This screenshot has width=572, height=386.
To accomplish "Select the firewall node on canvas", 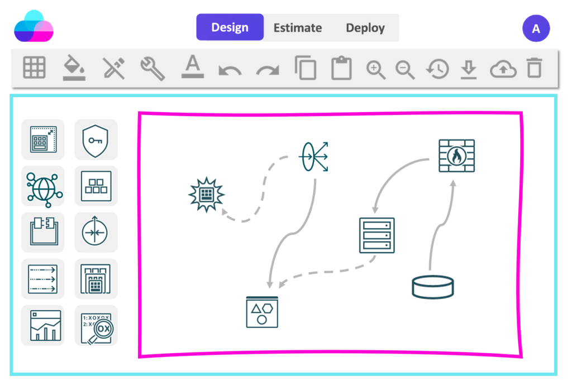I will (x=457, y=156).
